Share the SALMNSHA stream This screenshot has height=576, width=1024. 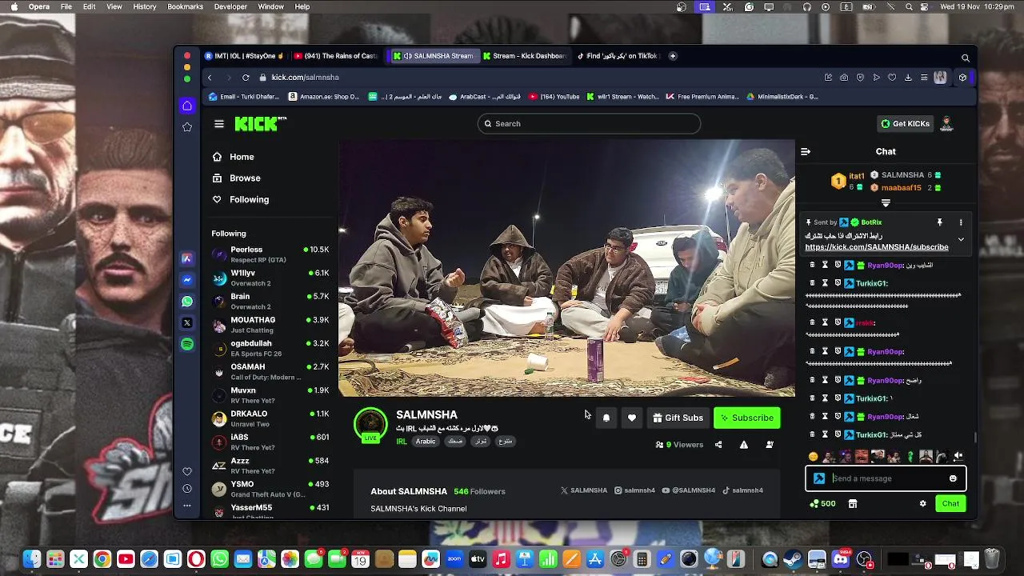pos(718,445)
